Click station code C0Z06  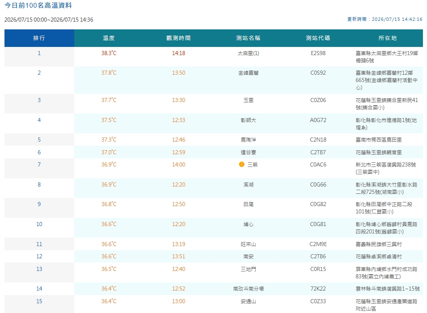click(318, 100)
